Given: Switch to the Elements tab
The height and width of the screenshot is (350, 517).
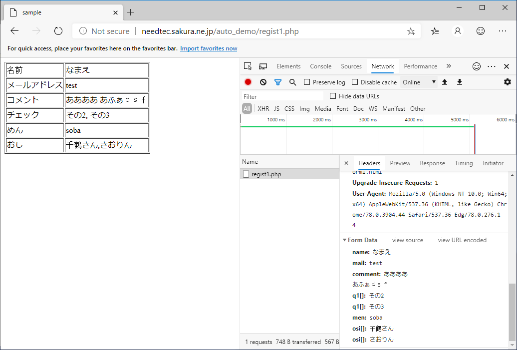Looking at the screenshot, I should point(288,66).
